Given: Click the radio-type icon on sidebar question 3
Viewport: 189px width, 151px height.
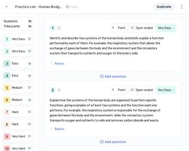Looking at the screenshot, I should point(30,64).
